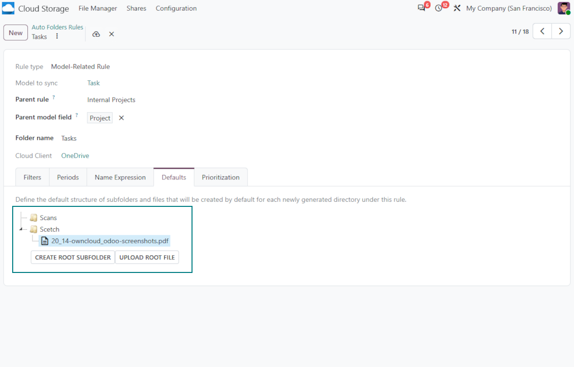Click the Cloud Storage app title
The height and width of the screenshot is (367, 574).
pos(44,9)
